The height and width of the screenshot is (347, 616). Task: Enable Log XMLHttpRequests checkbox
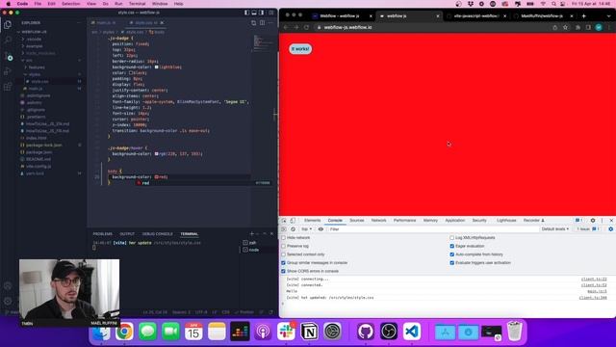click(x=451, y=238)
